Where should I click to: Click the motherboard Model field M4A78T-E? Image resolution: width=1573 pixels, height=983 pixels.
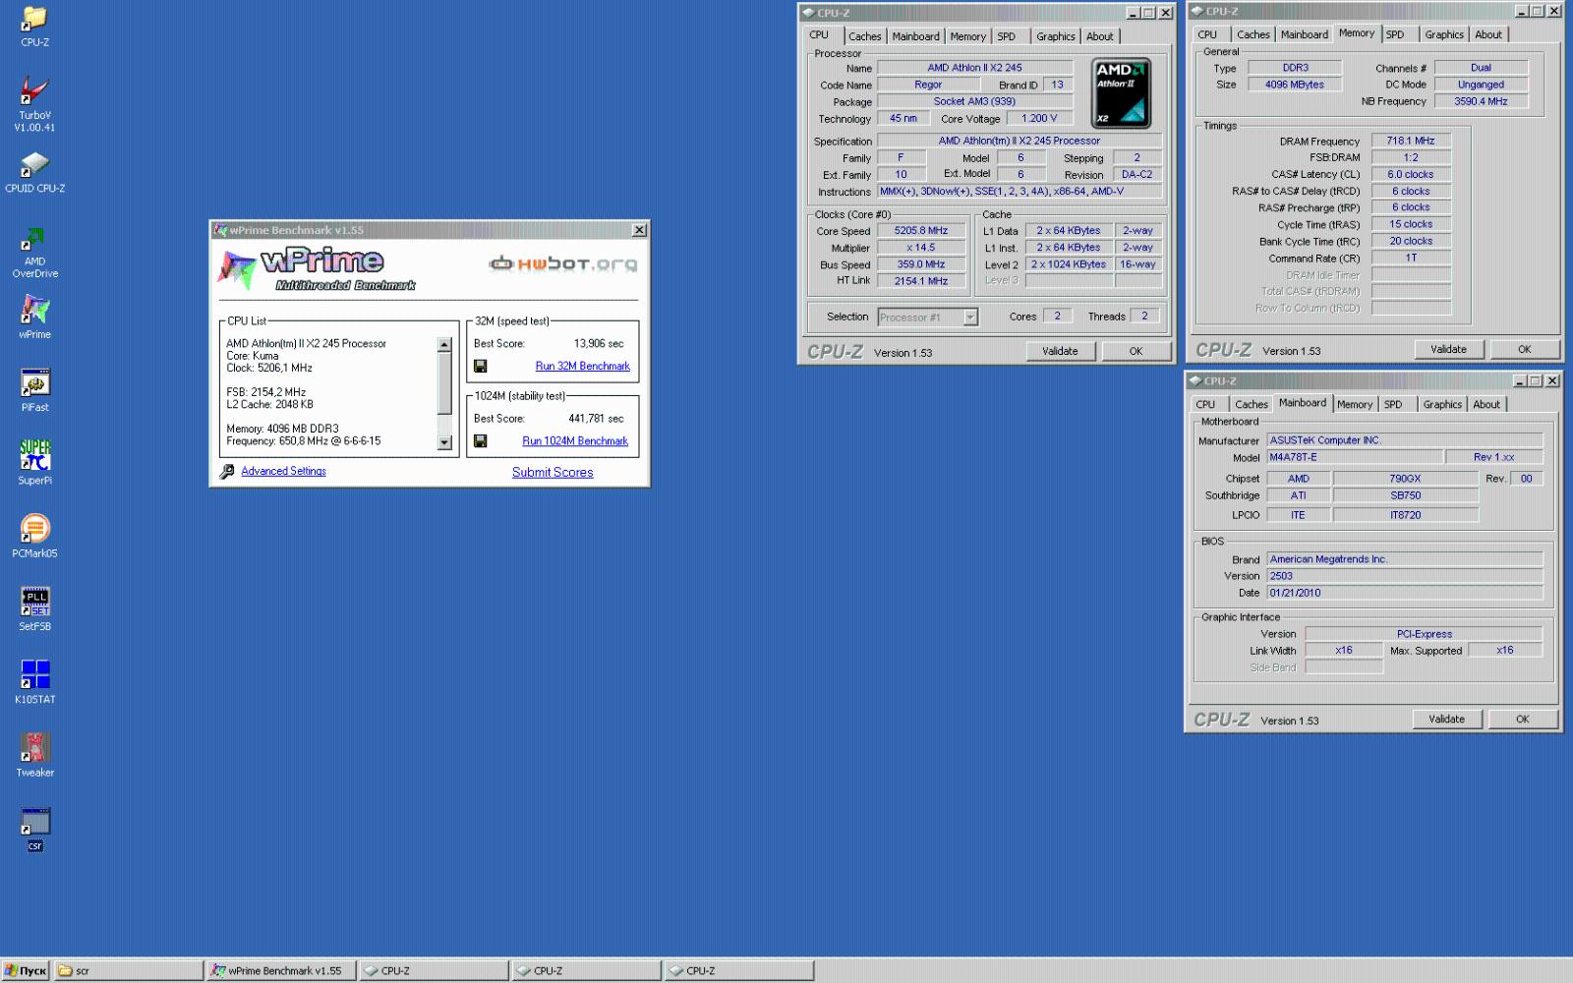[1355, 457]
